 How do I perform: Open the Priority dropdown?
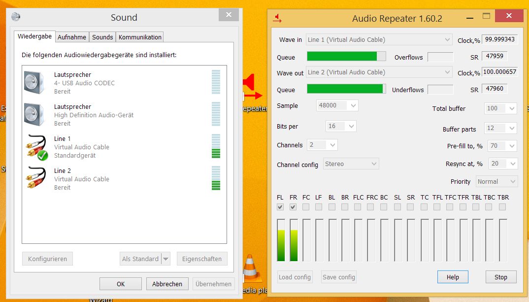tap(496, 181)
